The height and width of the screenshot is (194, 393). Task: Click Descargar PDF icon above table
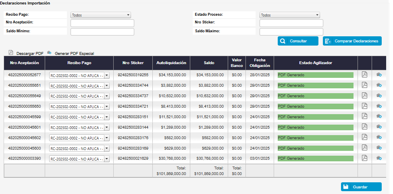pos(11,53)
